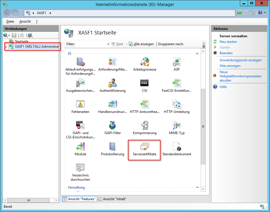Screen dimensions: 270x212
Task: Click Anwendungspools anzeigen link
Action: coord(240,60)
